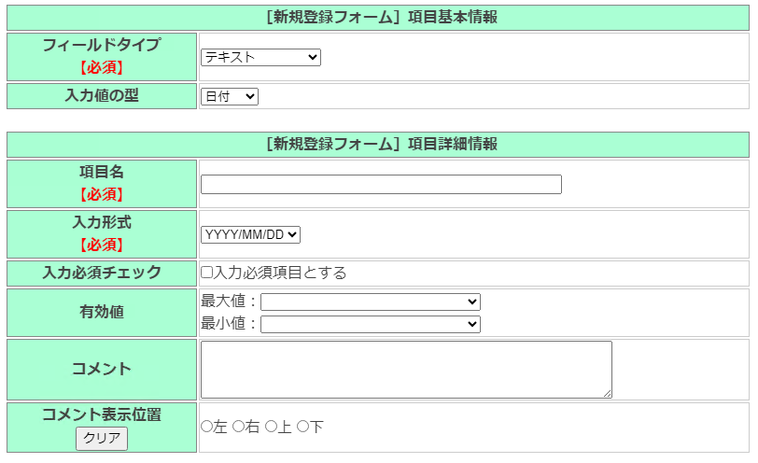Choose the 下 radio option
The image size is (758, 463).
(x=302, y=427)
